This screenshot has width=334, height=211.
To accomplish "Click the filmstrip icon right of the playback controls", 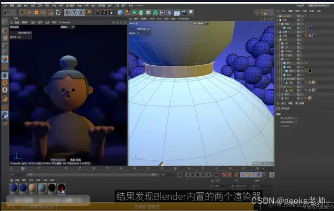I will (272, 174).
